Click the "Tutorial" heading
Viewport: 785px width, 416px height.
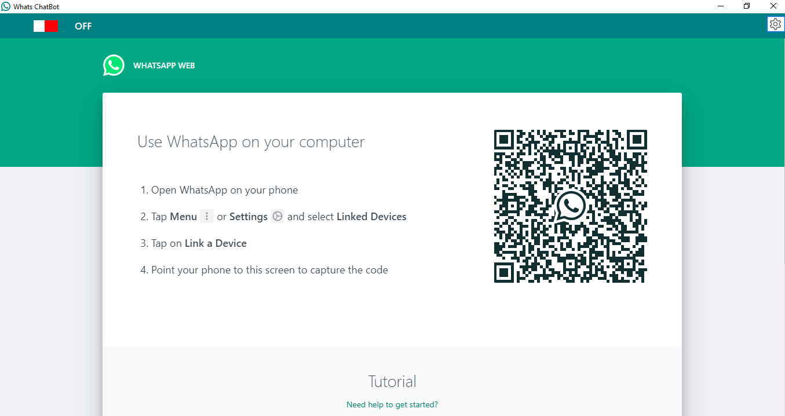392,381
